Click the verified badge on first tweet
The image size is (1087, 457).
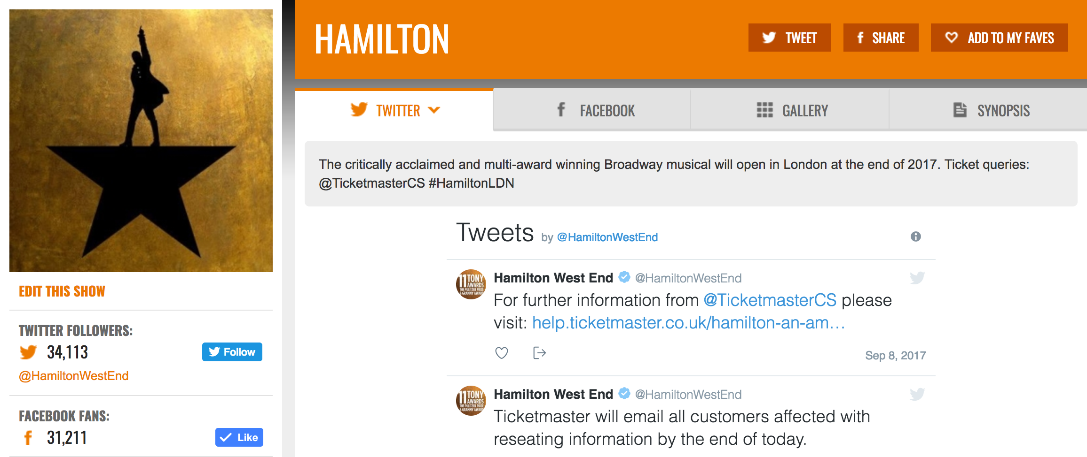tap(624, 277)
